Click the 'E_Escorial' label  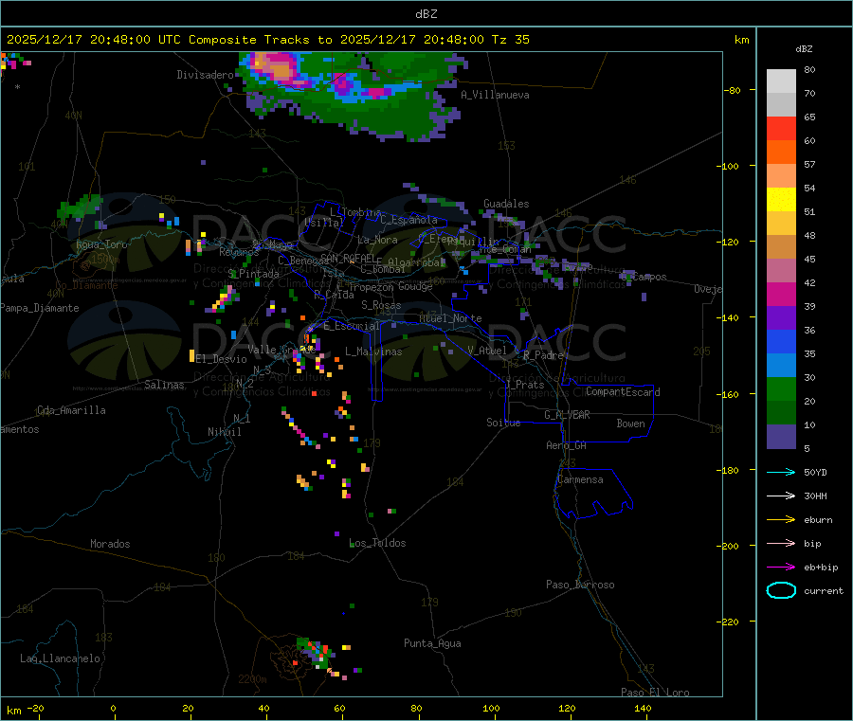(352, 326)
